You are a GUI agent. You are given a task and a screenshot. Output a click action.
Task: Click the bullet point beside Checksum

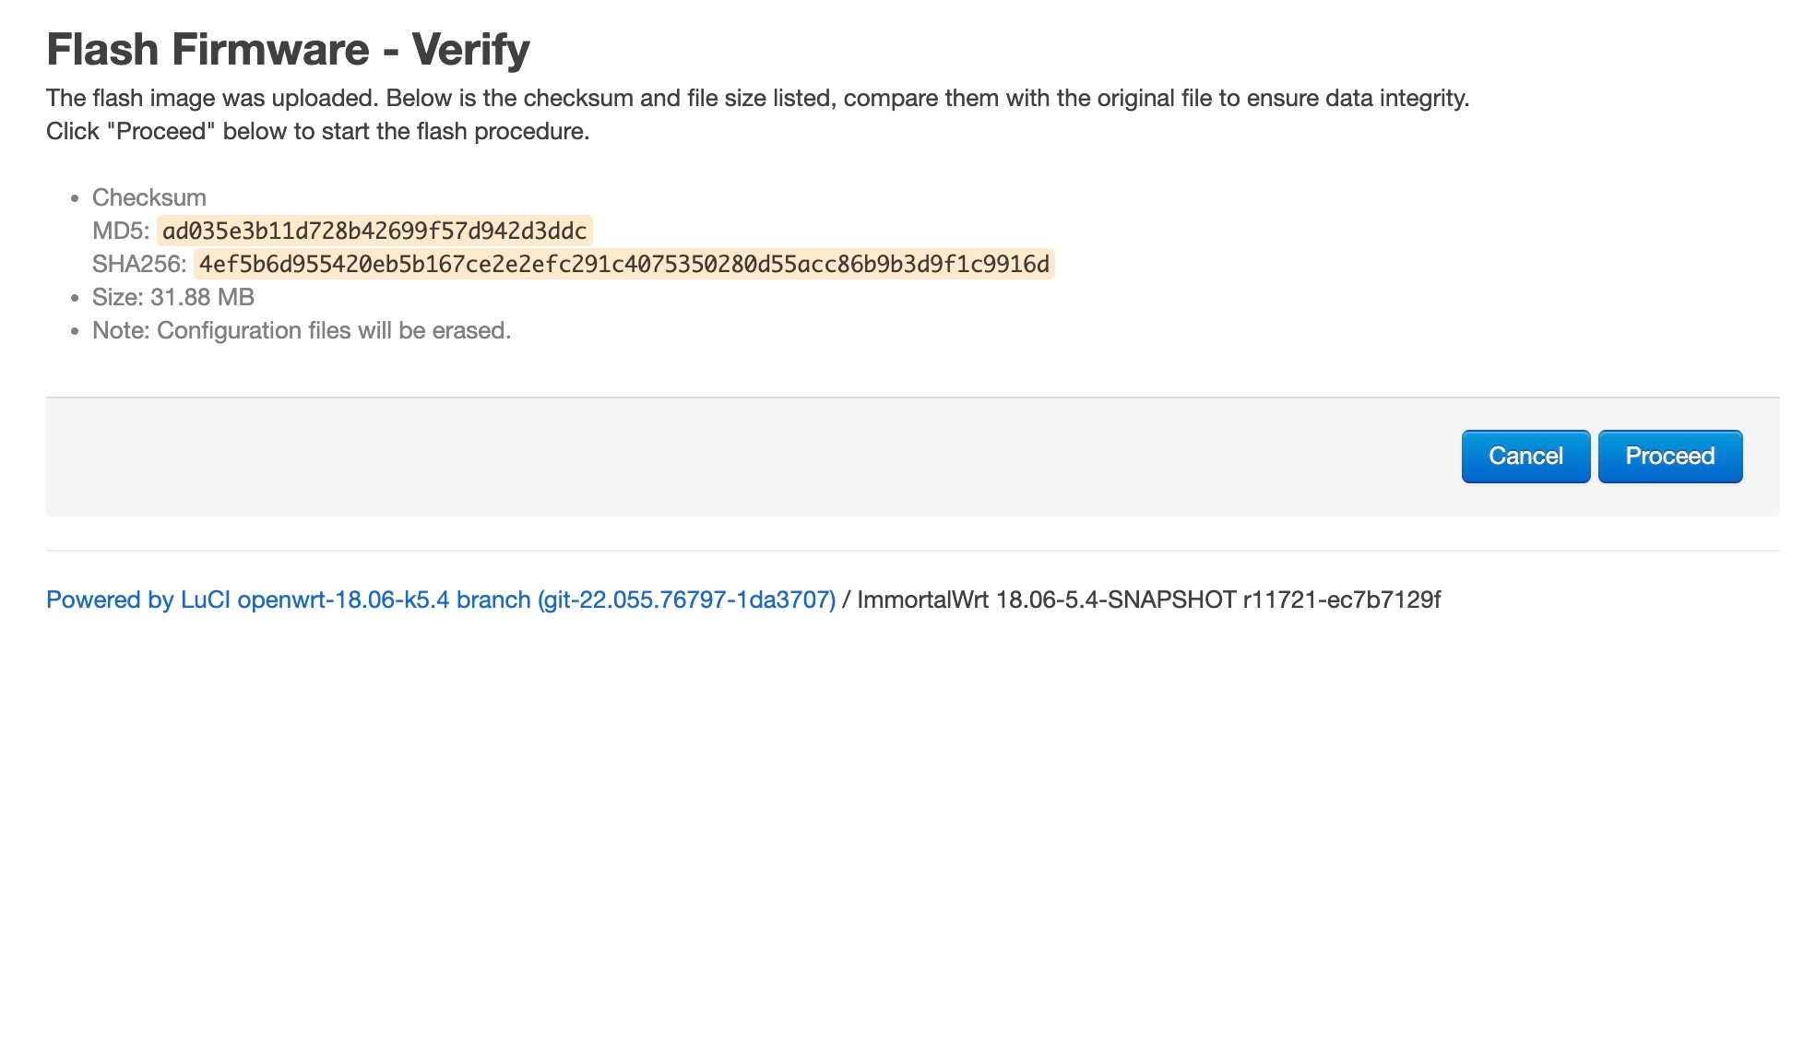[76, 199]
